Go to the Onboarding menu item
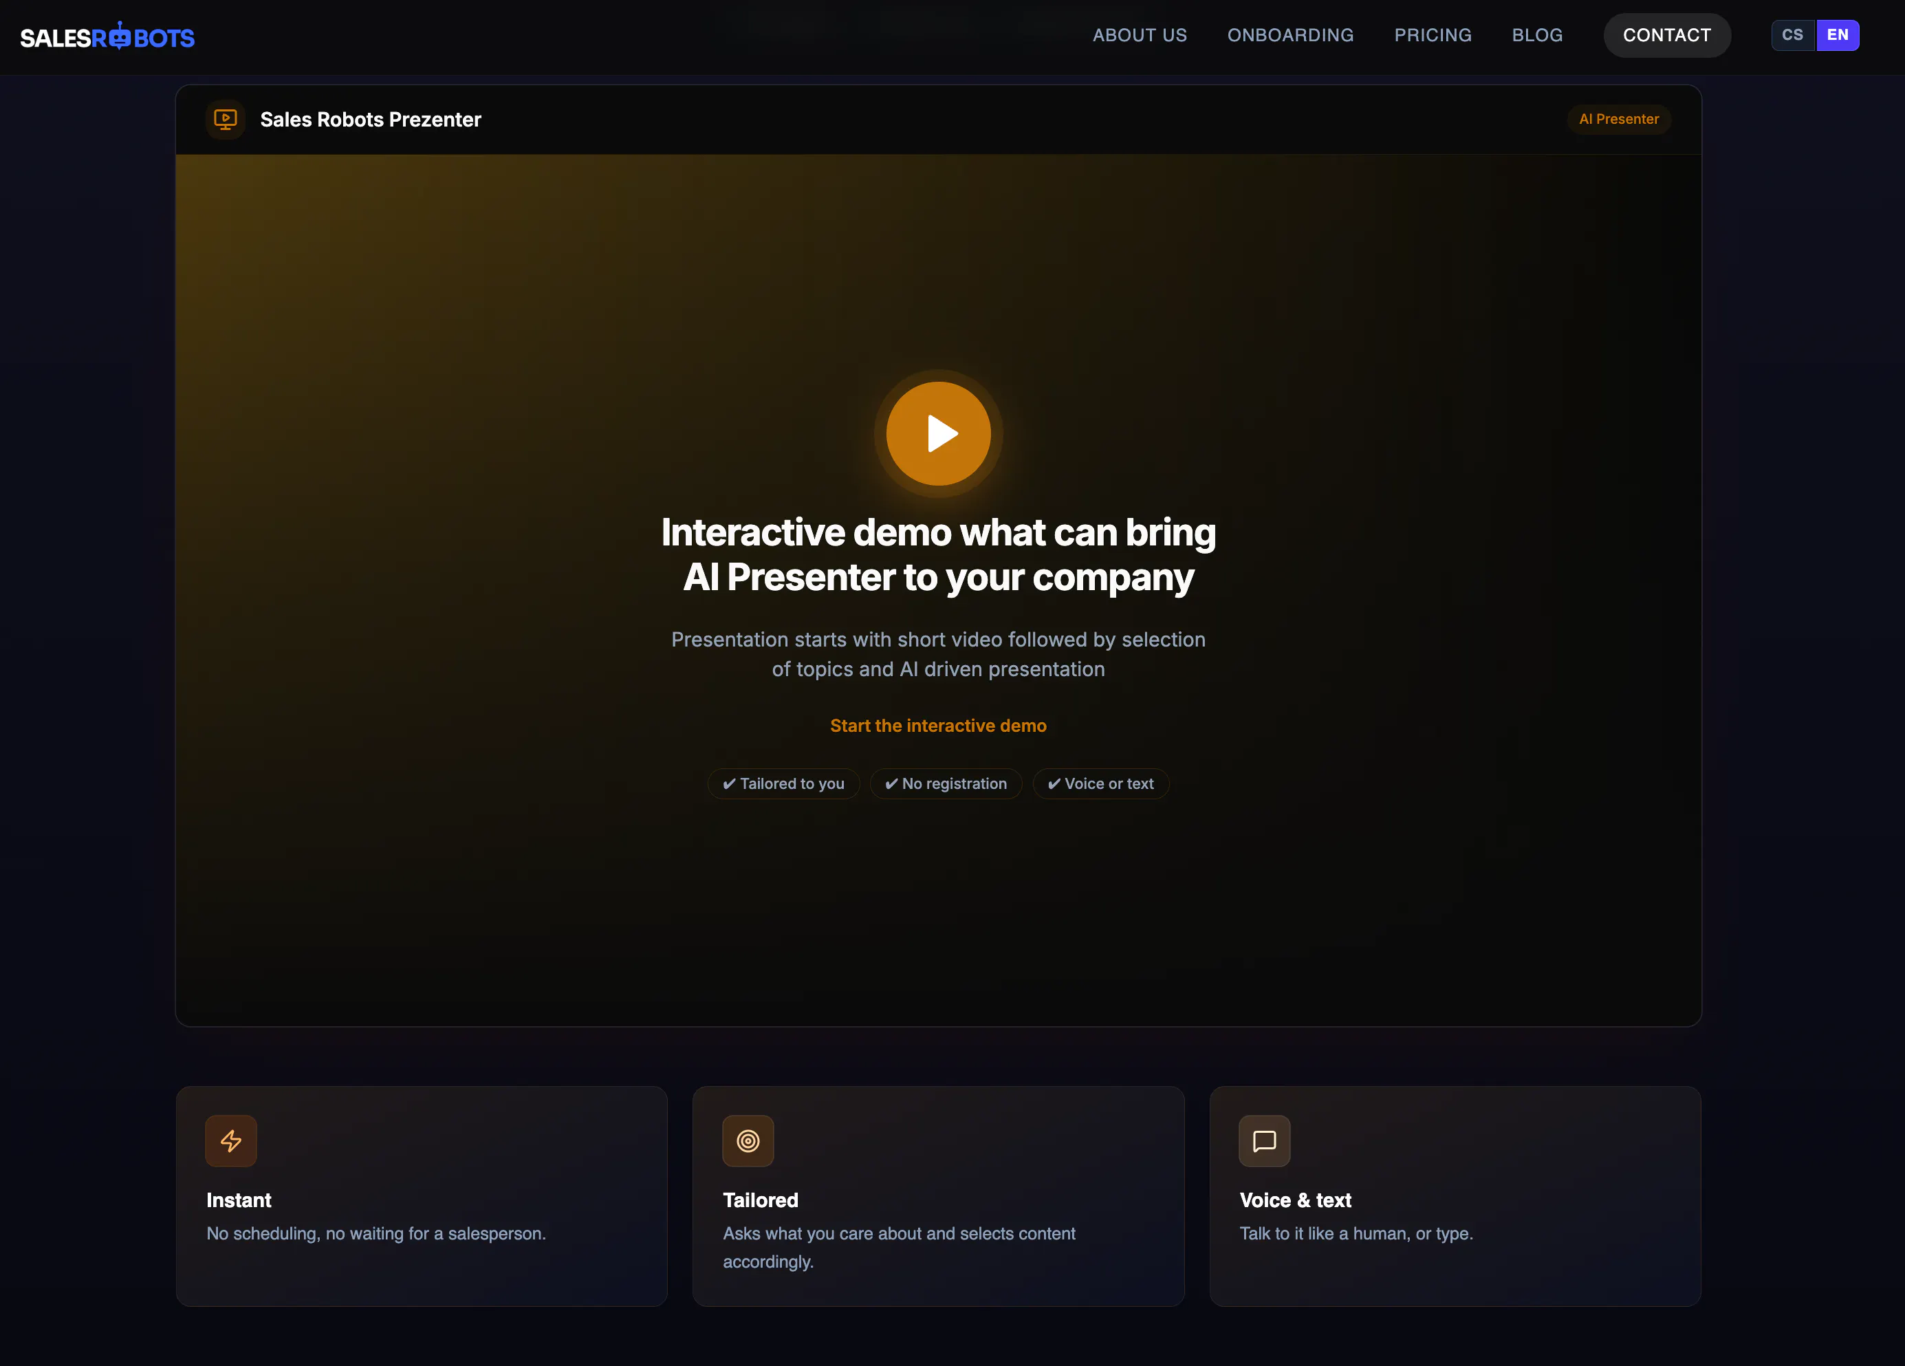 point(1290,35)
